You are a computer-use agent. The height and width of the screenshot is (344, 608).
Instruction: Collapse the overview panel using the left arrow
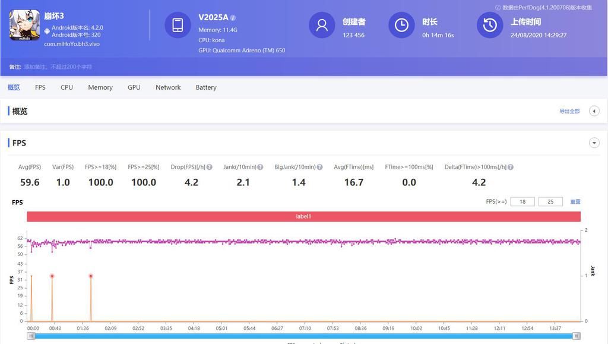point(594,111)
